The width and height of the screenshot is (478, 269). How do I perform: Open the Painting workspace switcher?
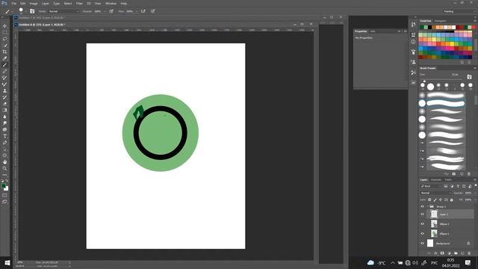click(459, 11)
